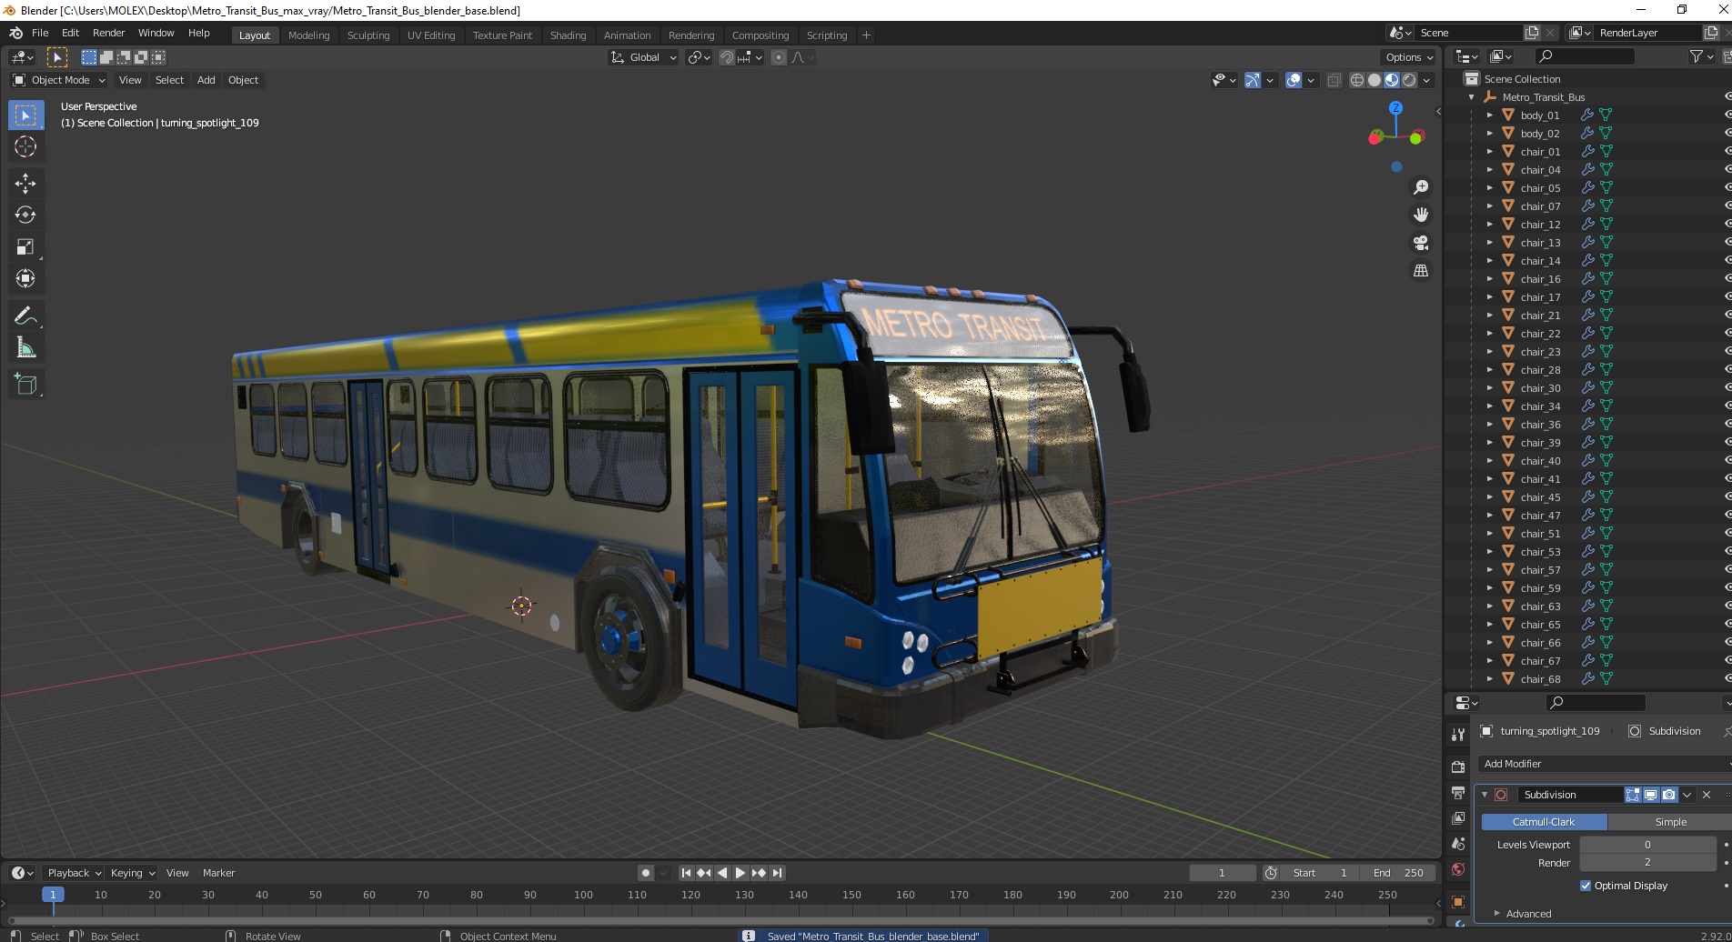Image resolution: width=1732 pixels, height=942 pixels.
Task: Click the End frame field 250
Action: [1398, 873]
